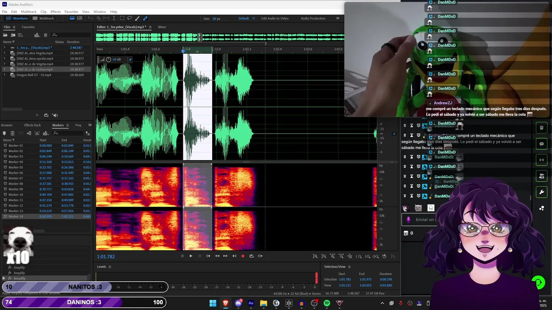
Task: Switch to Mixer tab
Action: click(162, 27)
